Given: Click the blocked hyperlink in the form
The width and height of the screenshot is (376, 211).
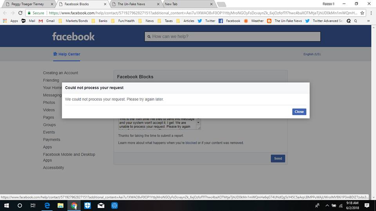Looking at the screenshot, I should coord(191,143).
